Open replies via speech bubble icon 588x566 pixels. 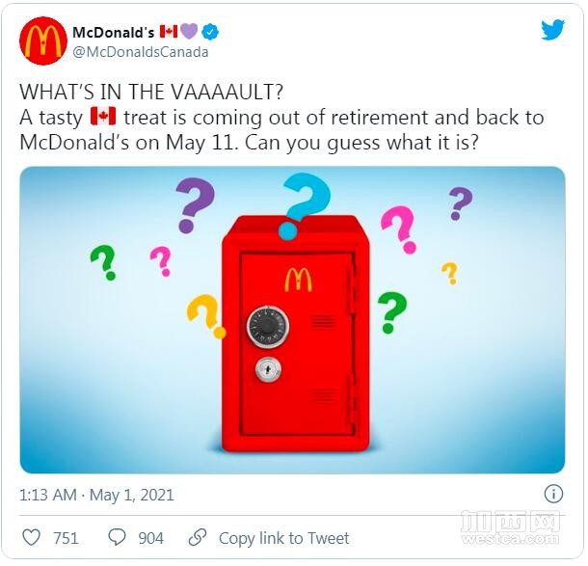117,537
